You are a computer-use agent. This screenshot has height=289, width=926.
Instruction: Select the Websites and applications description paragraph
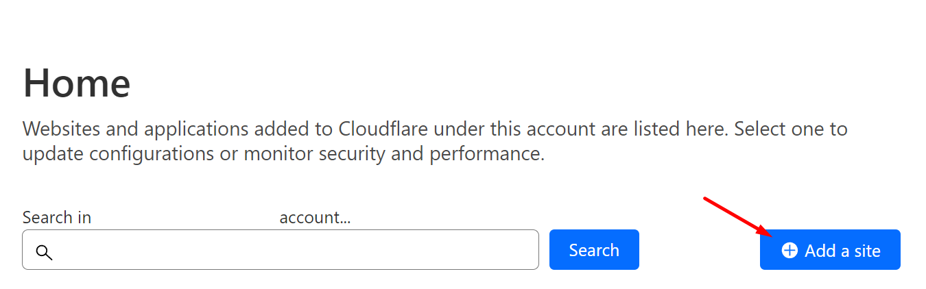(435, 141)
